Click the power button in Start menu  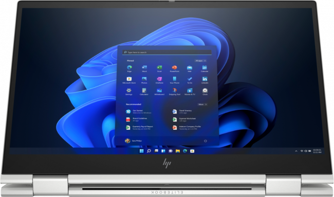206,141
